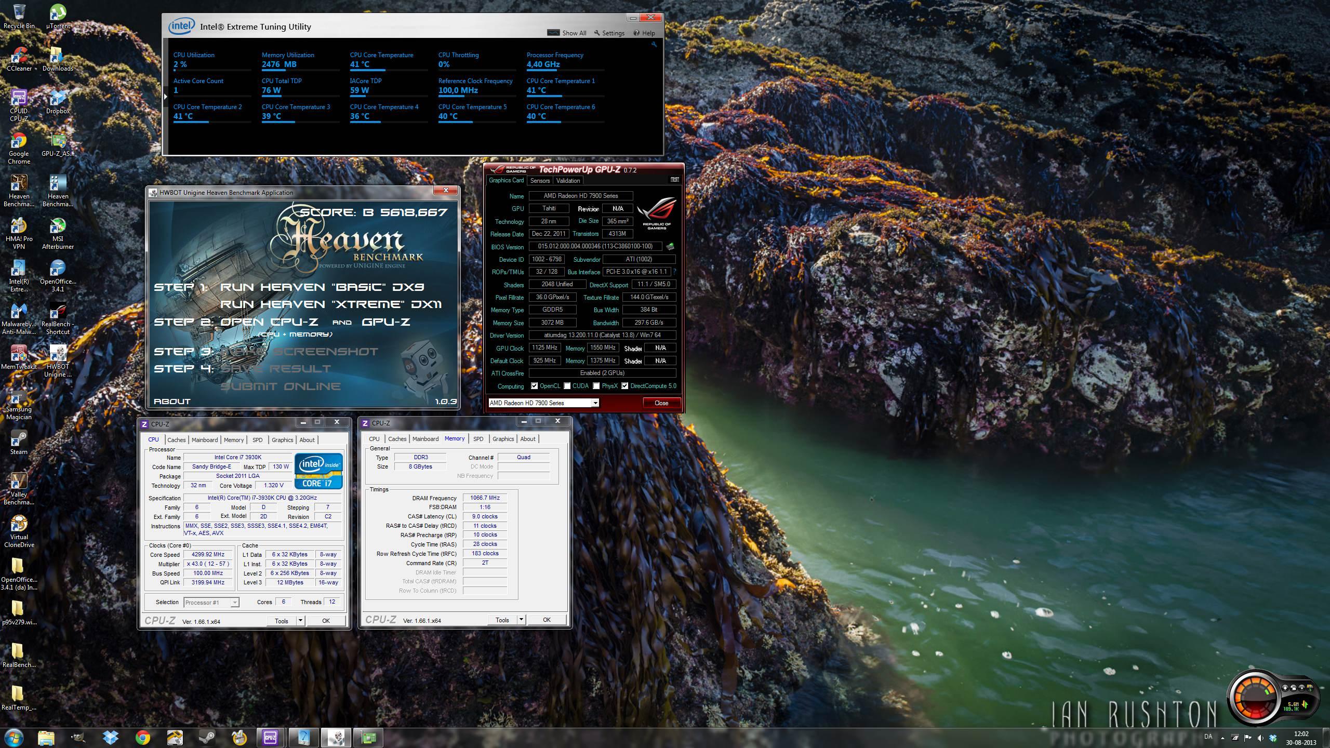1330x748 pixels.
Task: Click the DA language indicator in the taskbar
Action: pos(1208,737)
